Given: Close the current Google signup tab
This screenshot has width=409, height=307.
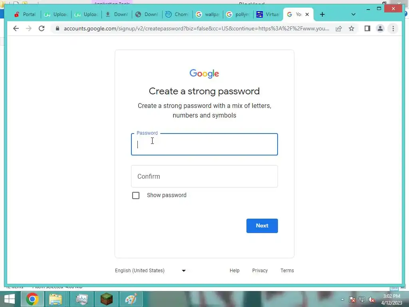Looking at the screenshot, I should [307, 14].
